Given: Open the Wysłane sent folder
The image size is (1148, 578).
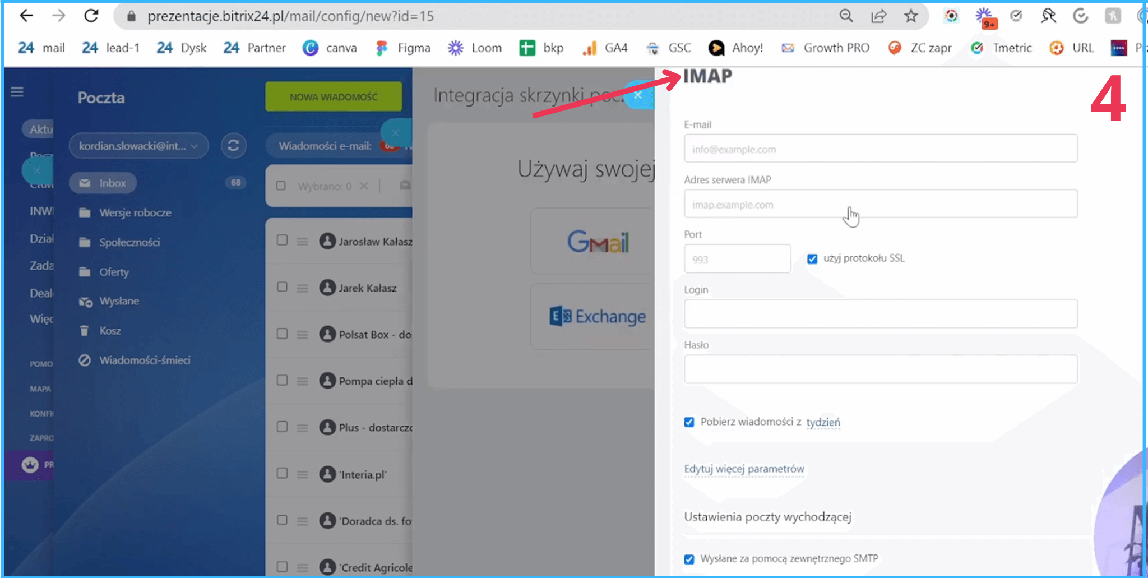Looking at the screenshot, I should (x=119, y=301).
